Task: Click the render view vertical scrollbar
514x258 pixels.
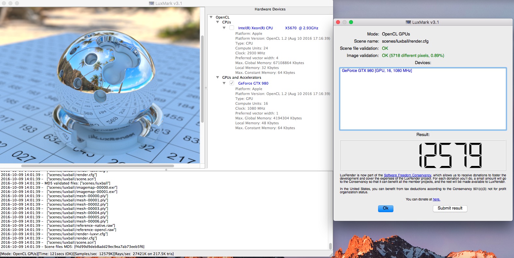Action: [202, 79]
